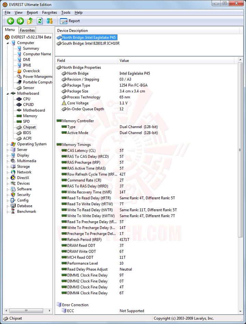Expand the Network node
Image resolution: width=246 pixels, height=324 pixels.
pos(8,172)
